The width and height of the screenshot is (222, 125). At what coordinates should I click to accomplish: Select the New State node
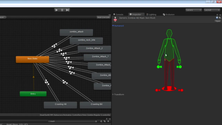tap(32, 59)
